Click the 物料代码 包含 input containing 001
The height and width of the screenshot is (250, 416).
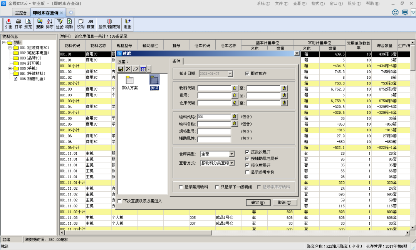(214, 117)
